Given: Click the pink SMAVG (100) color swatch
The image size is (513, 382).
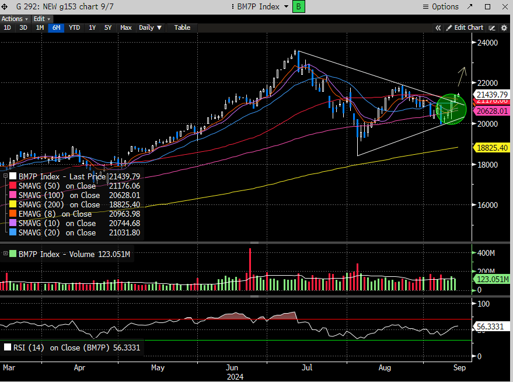Looking at the screenshot, I should pos(13,195).
